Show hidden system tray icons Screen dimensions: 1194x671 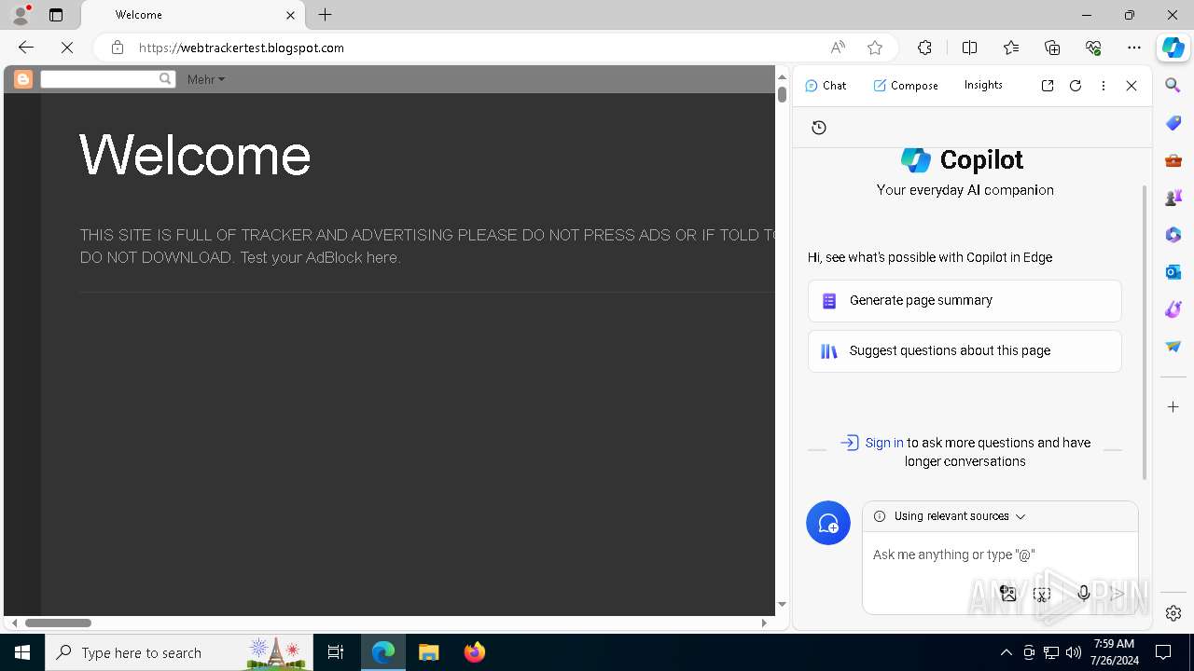click(1007, 652)
